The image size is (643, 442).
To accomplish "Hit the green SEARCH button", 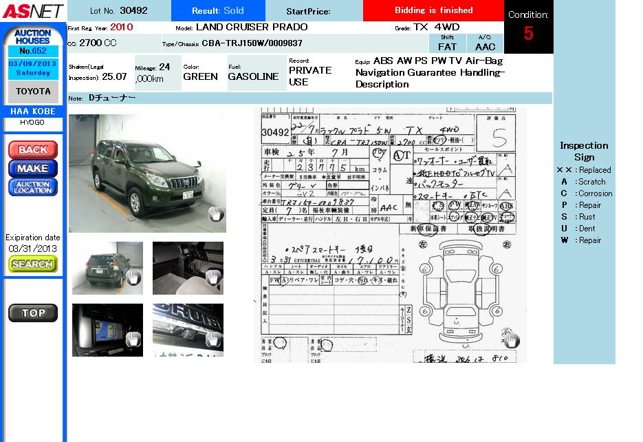I will [x=33, y=264].
